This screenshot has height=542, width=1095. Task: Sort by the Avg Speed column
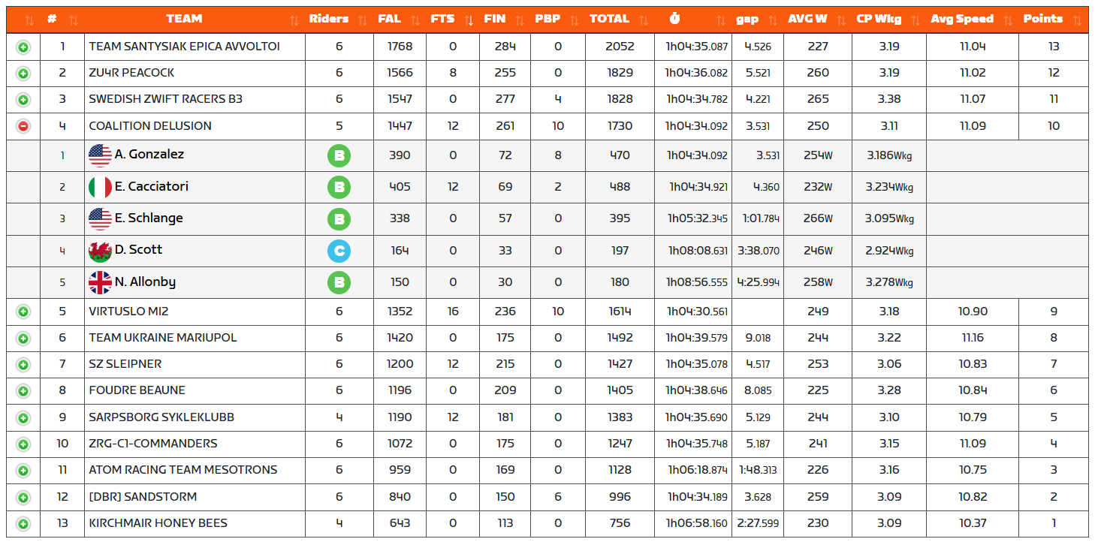(962, 20)
